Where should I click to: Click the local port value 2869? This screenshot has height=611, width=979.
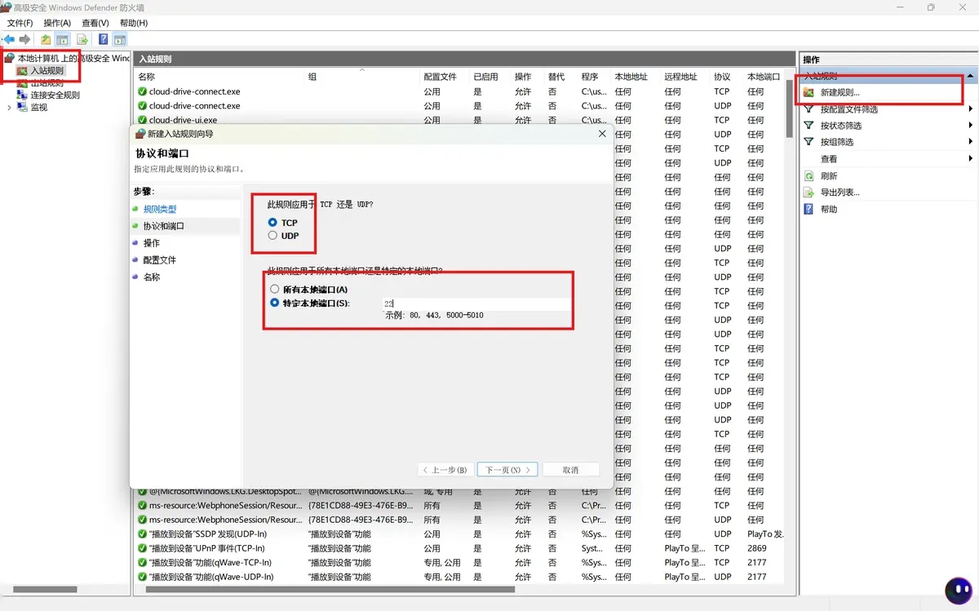tap(757, 548)
